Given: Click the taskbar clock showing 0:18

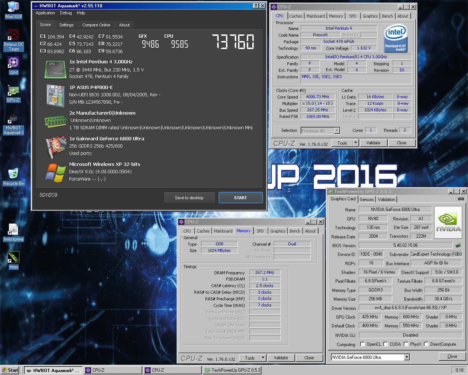Looking at the screenshot, I should (460, 370).
